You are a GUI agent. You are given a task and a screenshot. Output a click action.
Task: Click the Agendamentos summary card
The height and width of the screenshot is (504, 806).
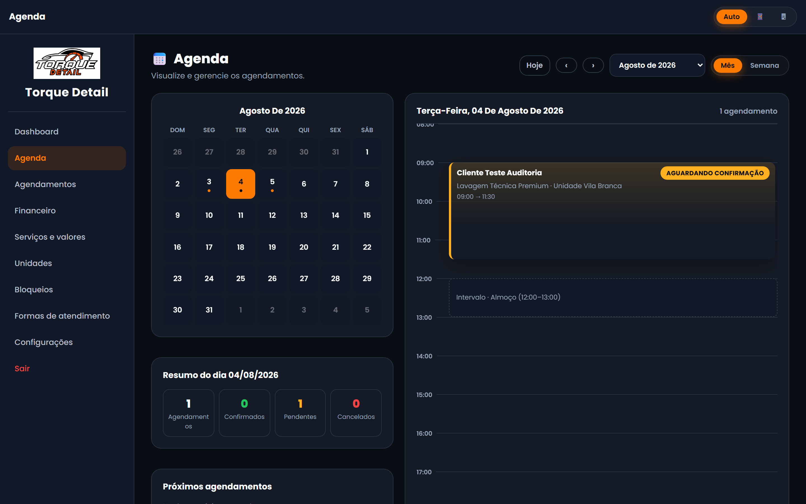coord(189,413)
